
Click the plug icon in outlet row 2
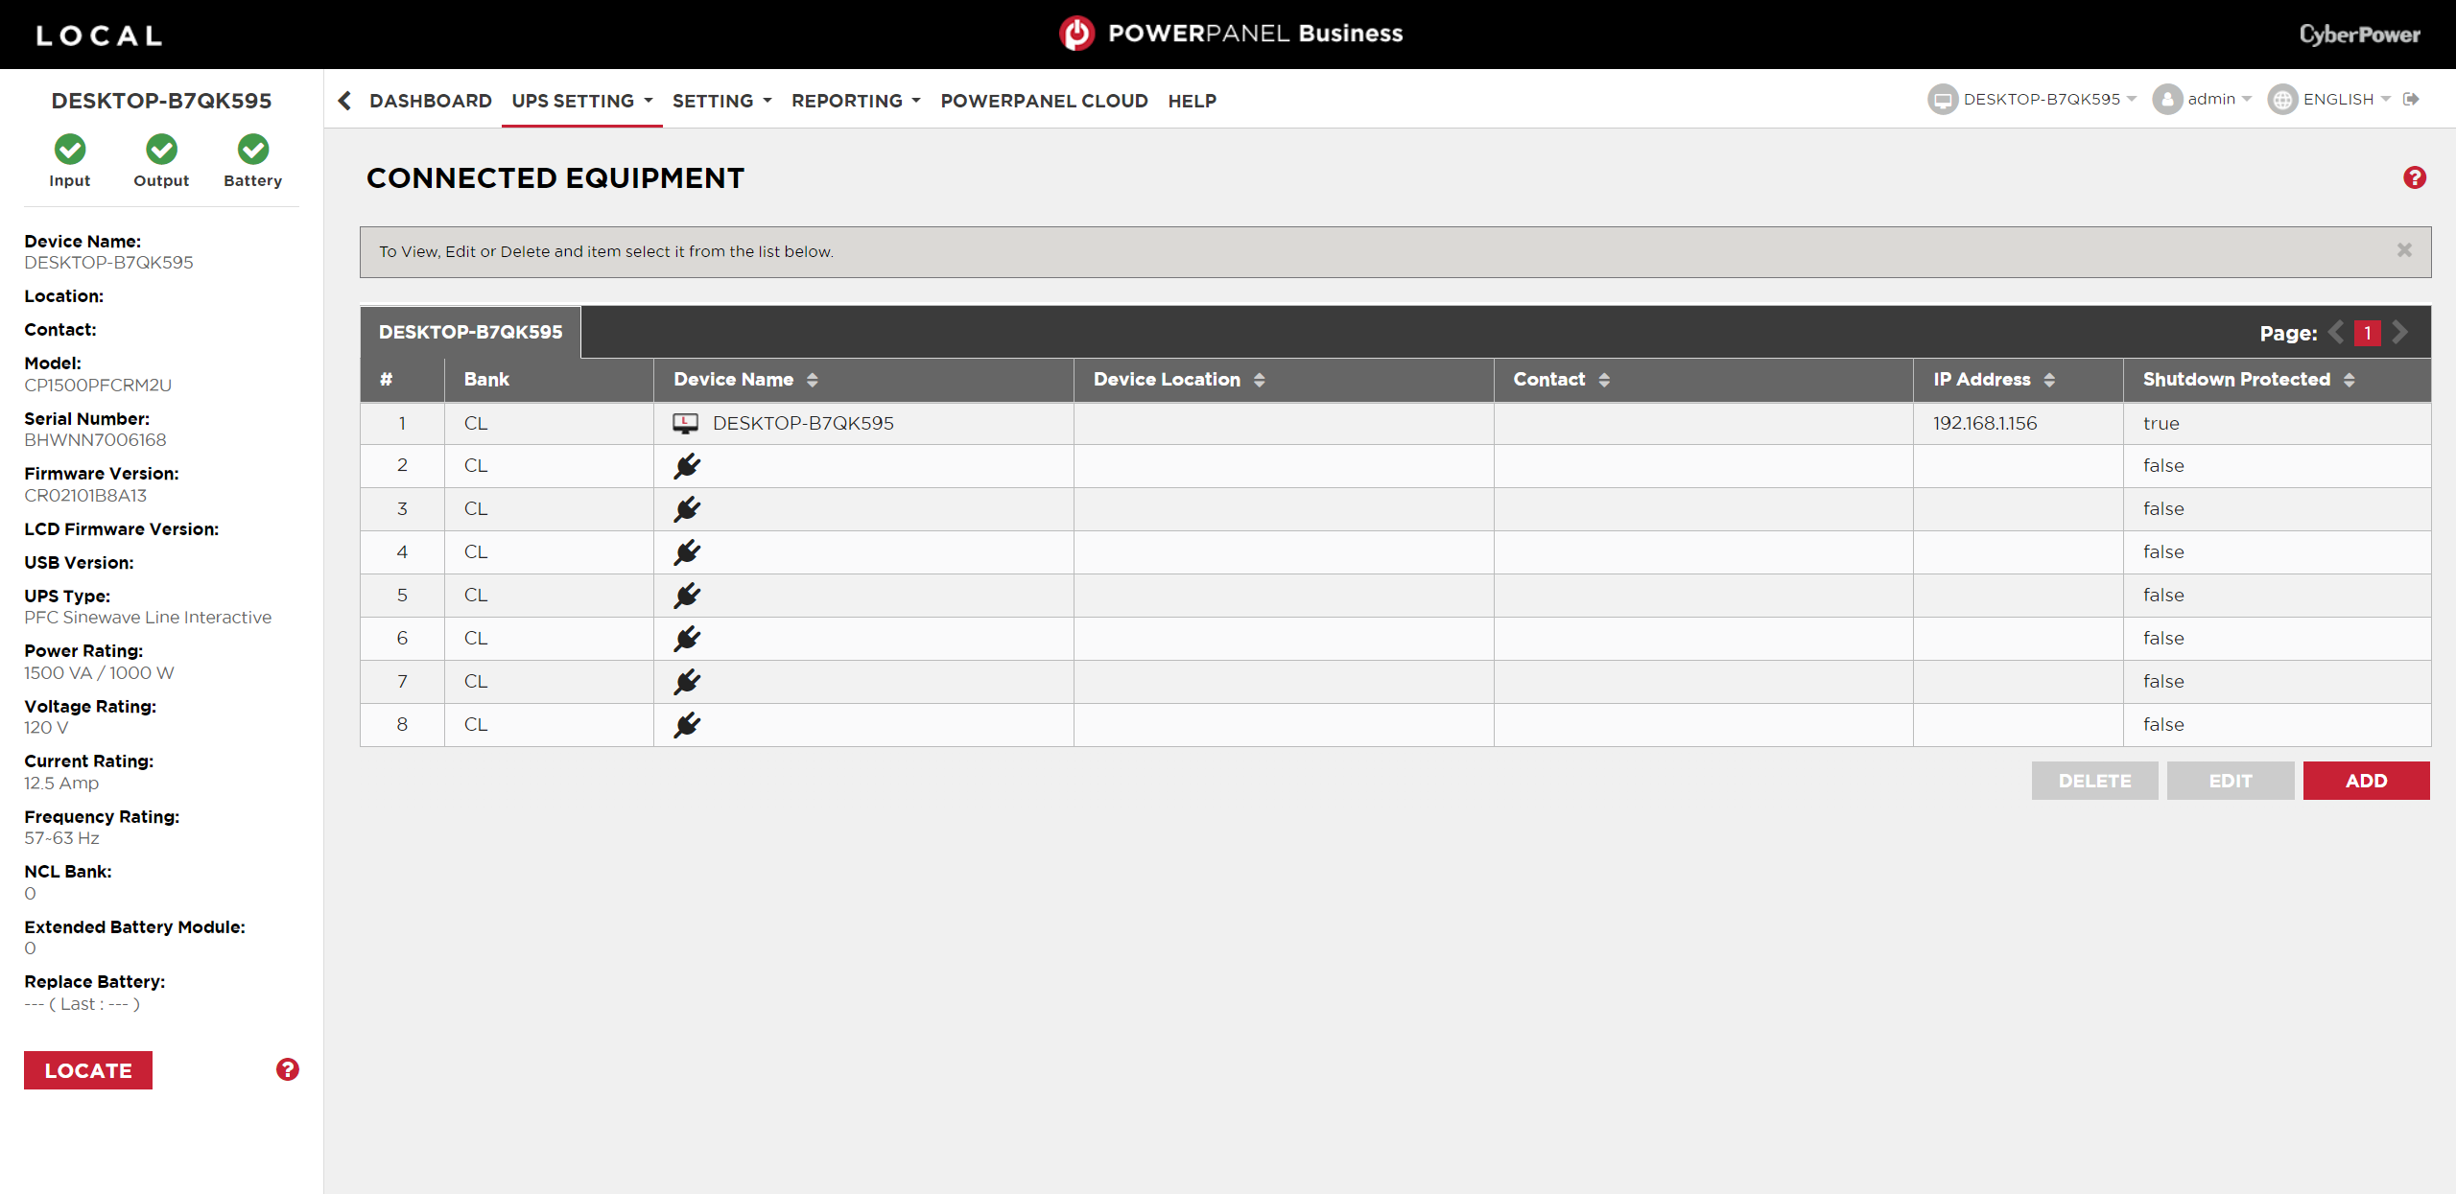[x=687, y=466]
